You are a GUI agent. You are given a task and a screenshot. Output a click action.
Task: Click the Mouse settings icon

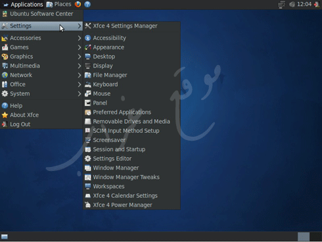tap(88, 93)
